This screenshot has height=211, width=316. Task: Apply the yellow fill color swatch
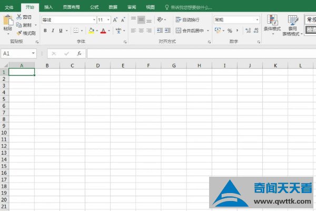(91, 31)
